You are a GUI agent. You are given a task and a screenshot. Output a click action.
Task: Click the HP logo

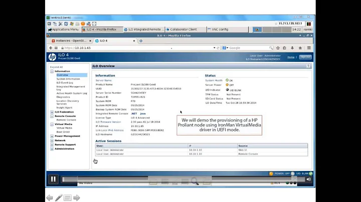click(52, 57)
